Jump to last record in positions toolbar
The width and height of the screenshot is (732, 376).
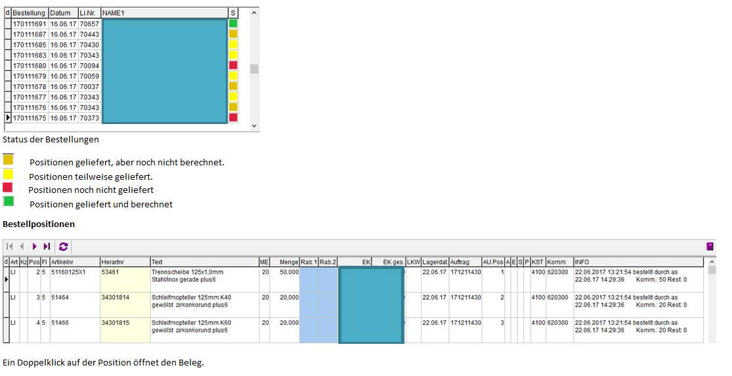(x=47, y=247)
